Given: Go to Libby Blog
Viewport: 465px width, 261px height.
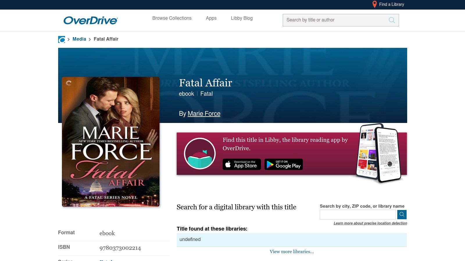Looking at the screenshot, I should 242,18.
